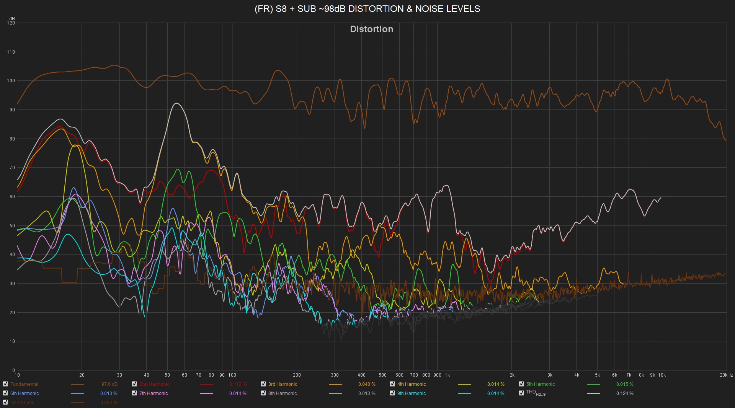Click the Noise floor dark-brown line swatch
Screen dimensions: 735x408
pos(77,403)
